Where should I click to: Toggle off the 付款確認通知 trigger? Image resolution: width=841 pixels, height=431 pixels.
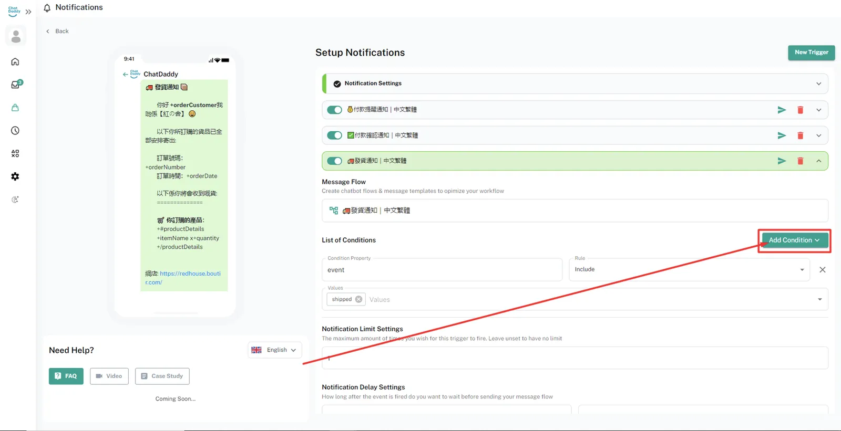pyautogui.click(x=334, y=135)
